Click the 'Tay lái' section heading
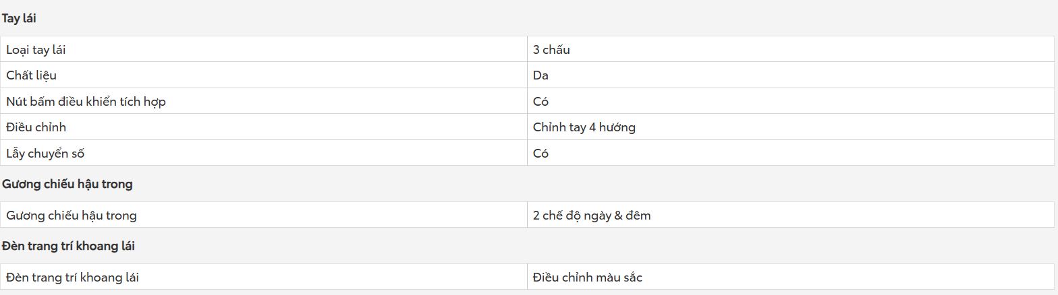This screenshot has height=295, width=1058. (19, 19)
